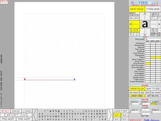This screenshot has width=161, height=121.
Task: Pick digit 7 in glyph palette
Action: [x=105, y=111]
